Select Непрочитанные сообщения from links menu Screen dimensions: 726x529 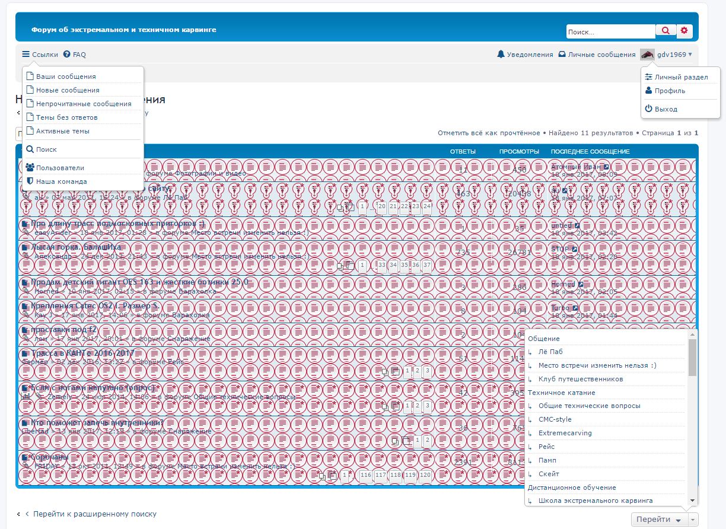(x=83, y=104)
